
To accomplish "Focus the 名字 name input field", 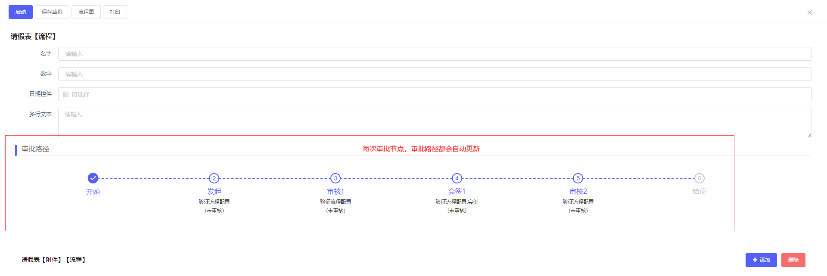I will tap(434, 54).
